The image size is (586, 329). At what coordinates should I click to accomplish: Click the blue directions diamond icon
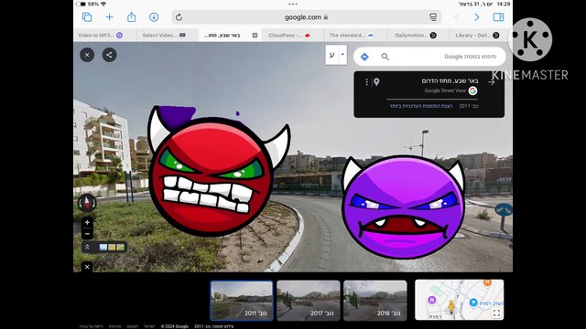coord(364,57)
